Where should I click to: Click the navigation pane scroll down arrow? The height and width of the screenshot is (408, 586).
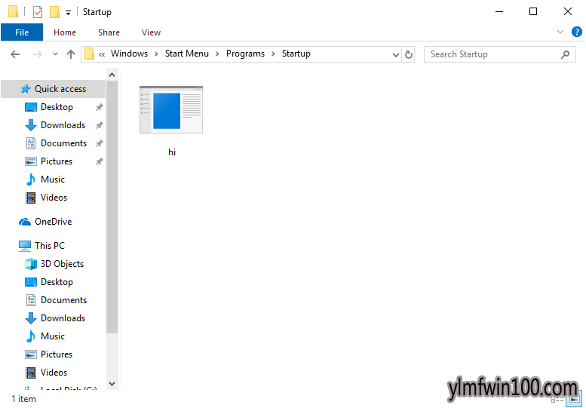[x=112, y=384]
